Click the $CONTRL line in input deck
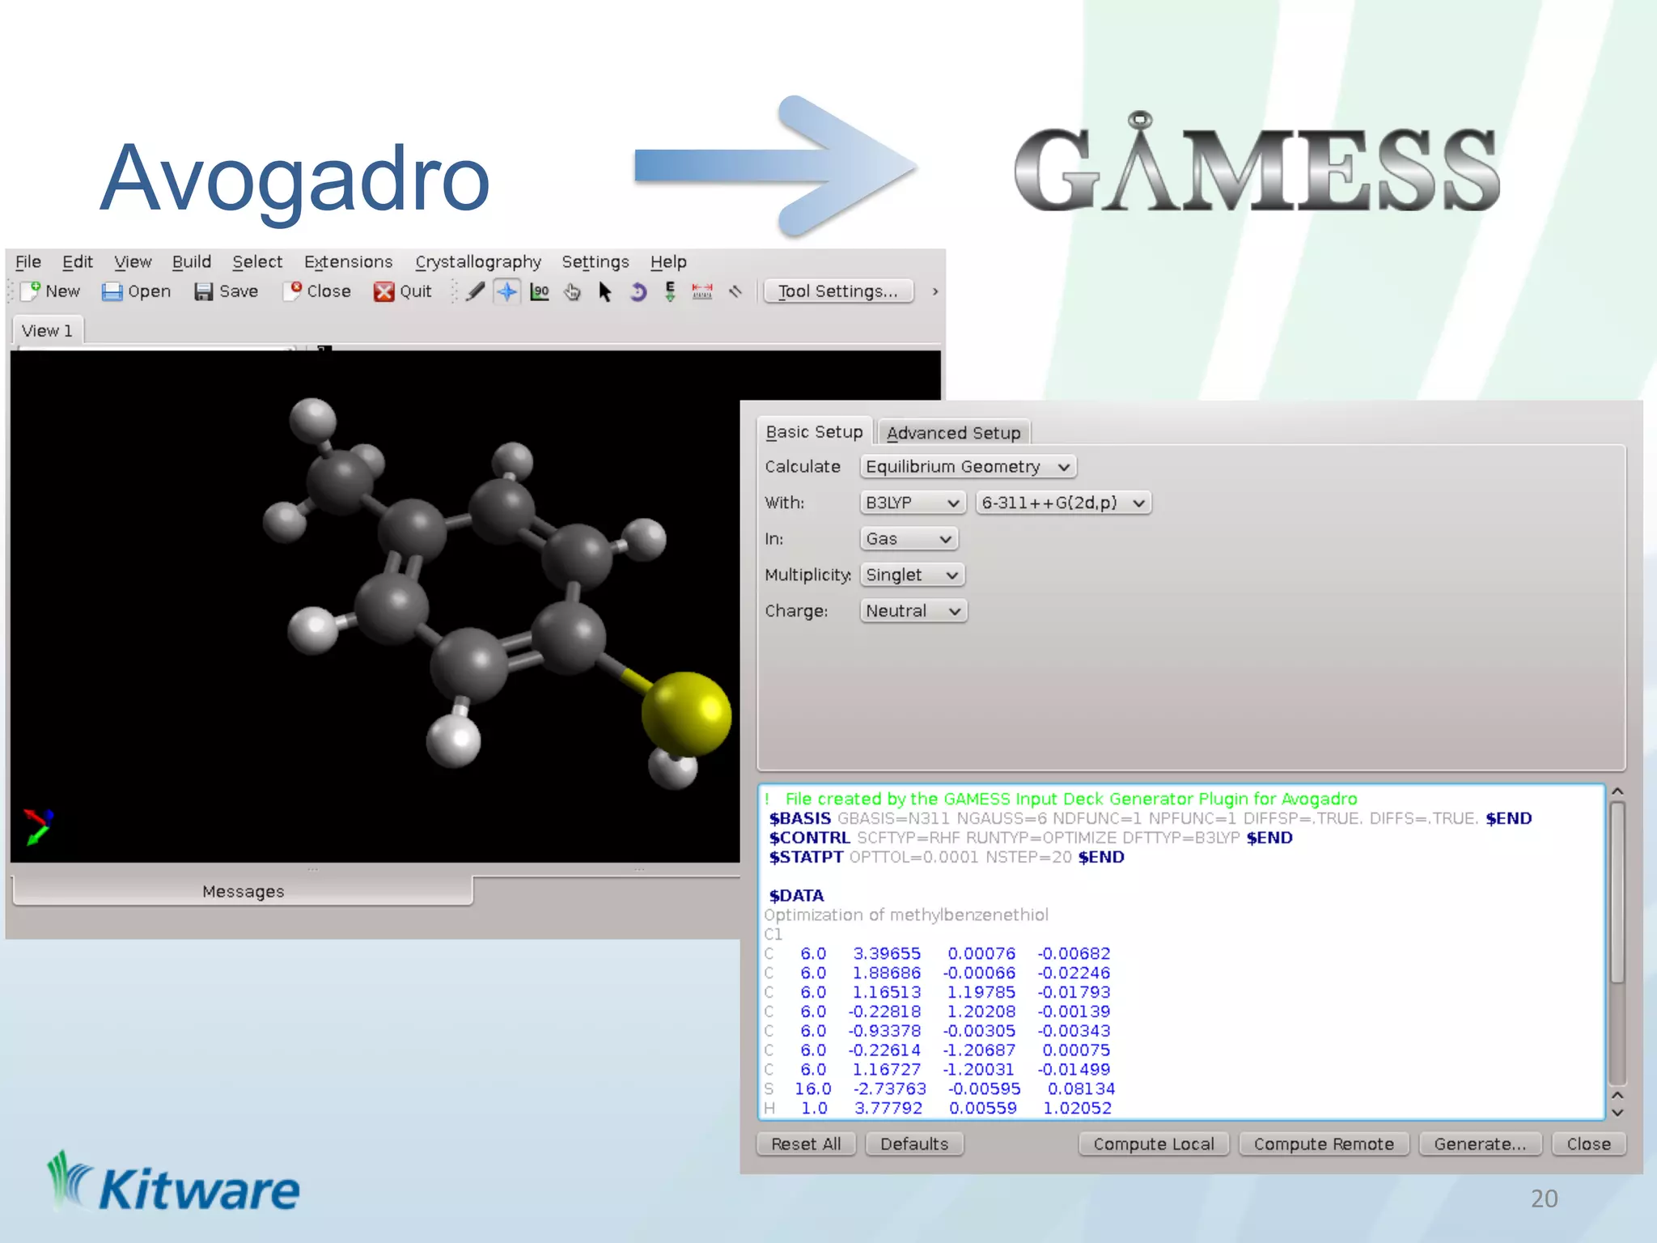The width and height of the screenshot is (1657, 1243). pos(1030,838)
